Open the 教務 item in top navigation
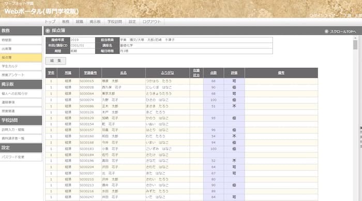Image resolution: width=362 pixels, height=201 pixels. (x=66, y=22)
